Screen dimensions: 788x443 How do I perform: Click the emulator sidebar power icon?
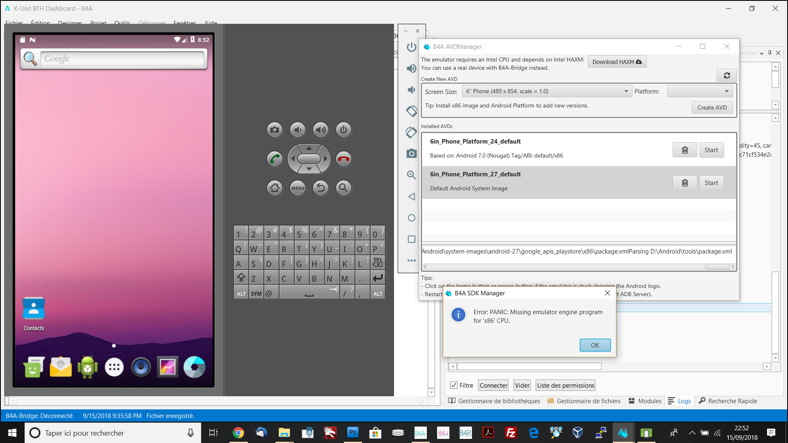[411, 47]
